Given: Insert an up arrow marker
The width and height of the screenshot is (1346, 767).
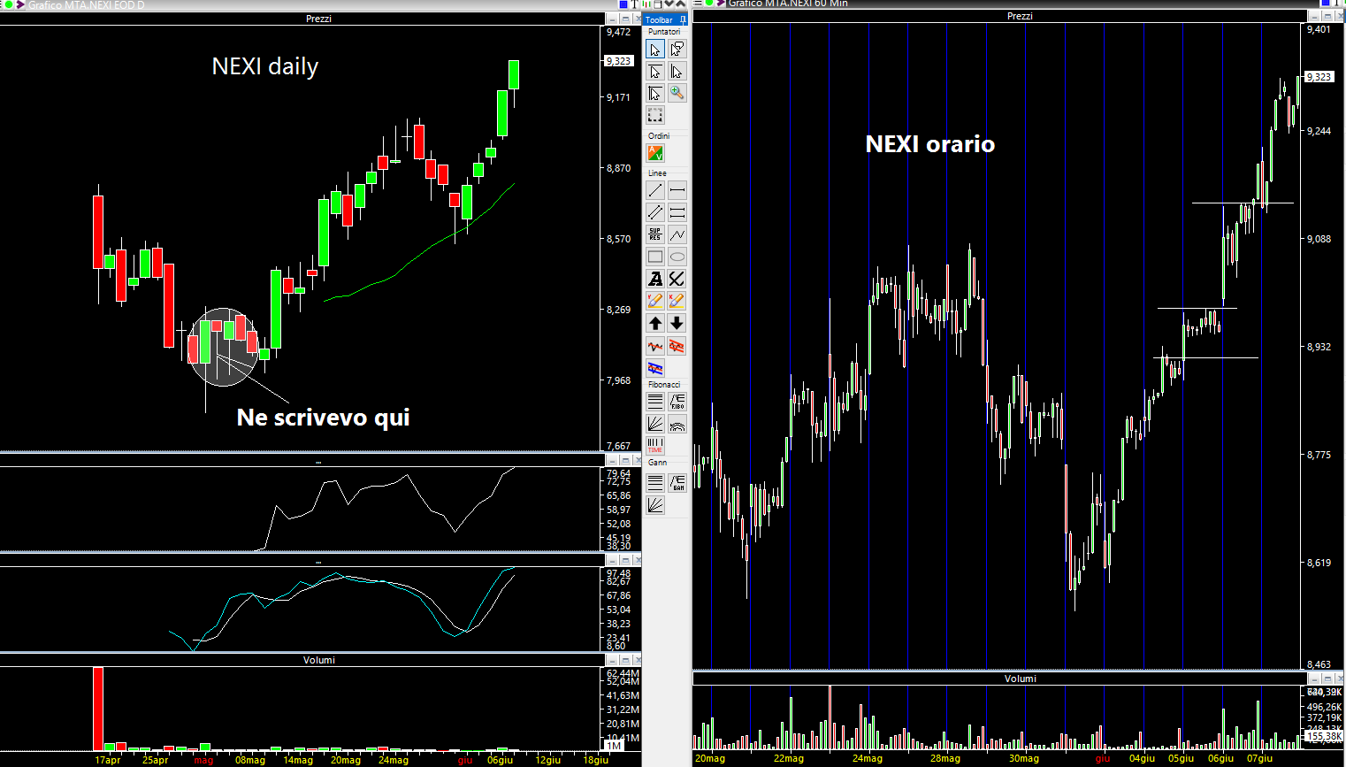Looking at the screenshot, I should [655, 324].
